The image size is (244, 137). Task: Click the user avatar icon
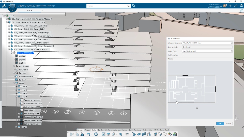[224, 6]
